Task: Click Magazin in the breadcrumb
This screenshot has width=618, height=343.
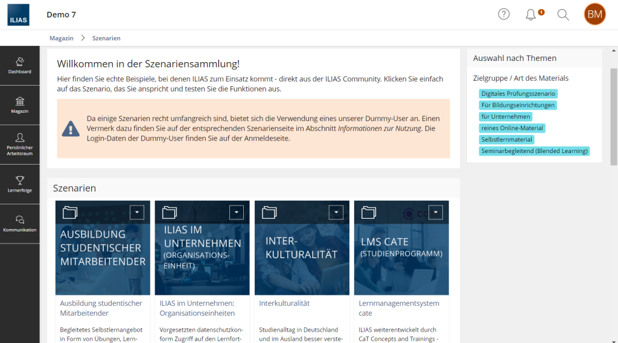Action: coord(62,38)
